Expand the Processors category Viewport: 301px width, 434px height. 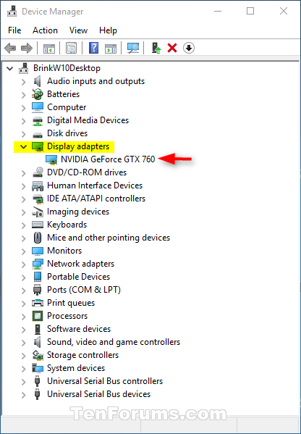[23, 317]
